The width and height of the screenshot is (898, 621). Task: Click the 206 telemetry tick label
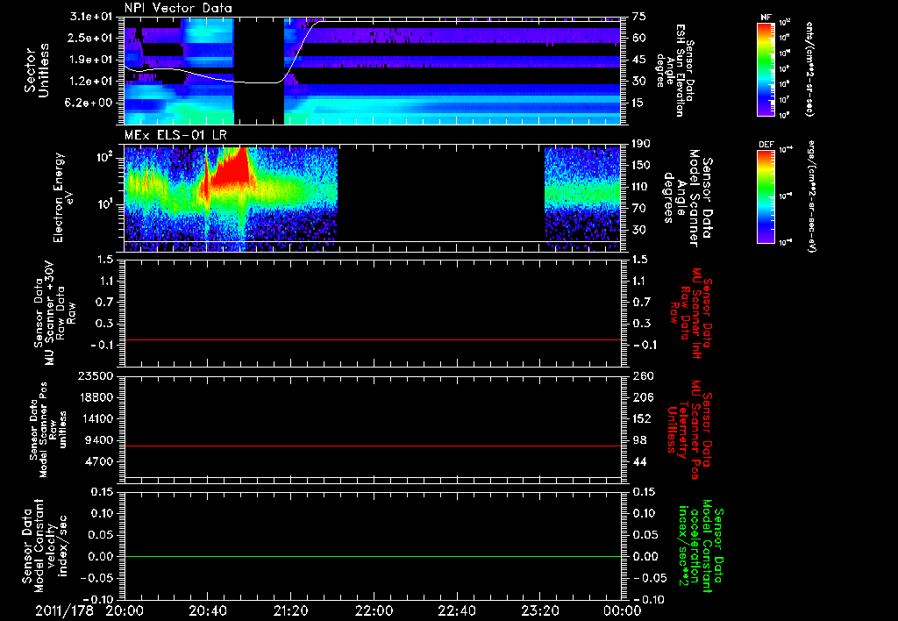[x=641, y=397]
